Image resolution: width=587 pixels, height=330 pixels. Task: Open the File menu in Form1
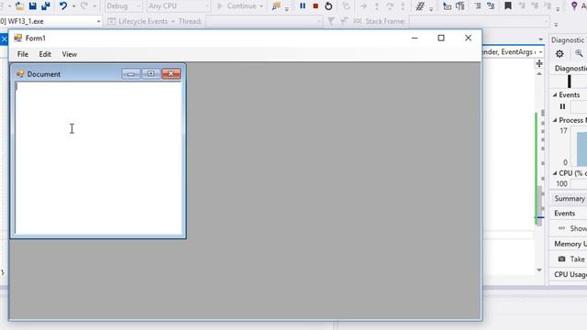point(23,54)
